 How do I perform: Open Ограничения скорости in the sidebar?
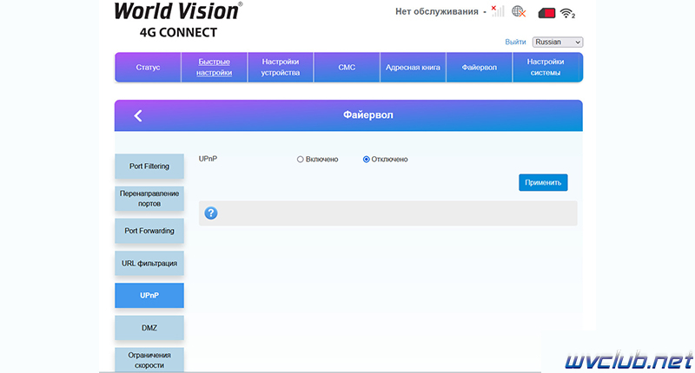pyautogui.click(x=149, y=360)
